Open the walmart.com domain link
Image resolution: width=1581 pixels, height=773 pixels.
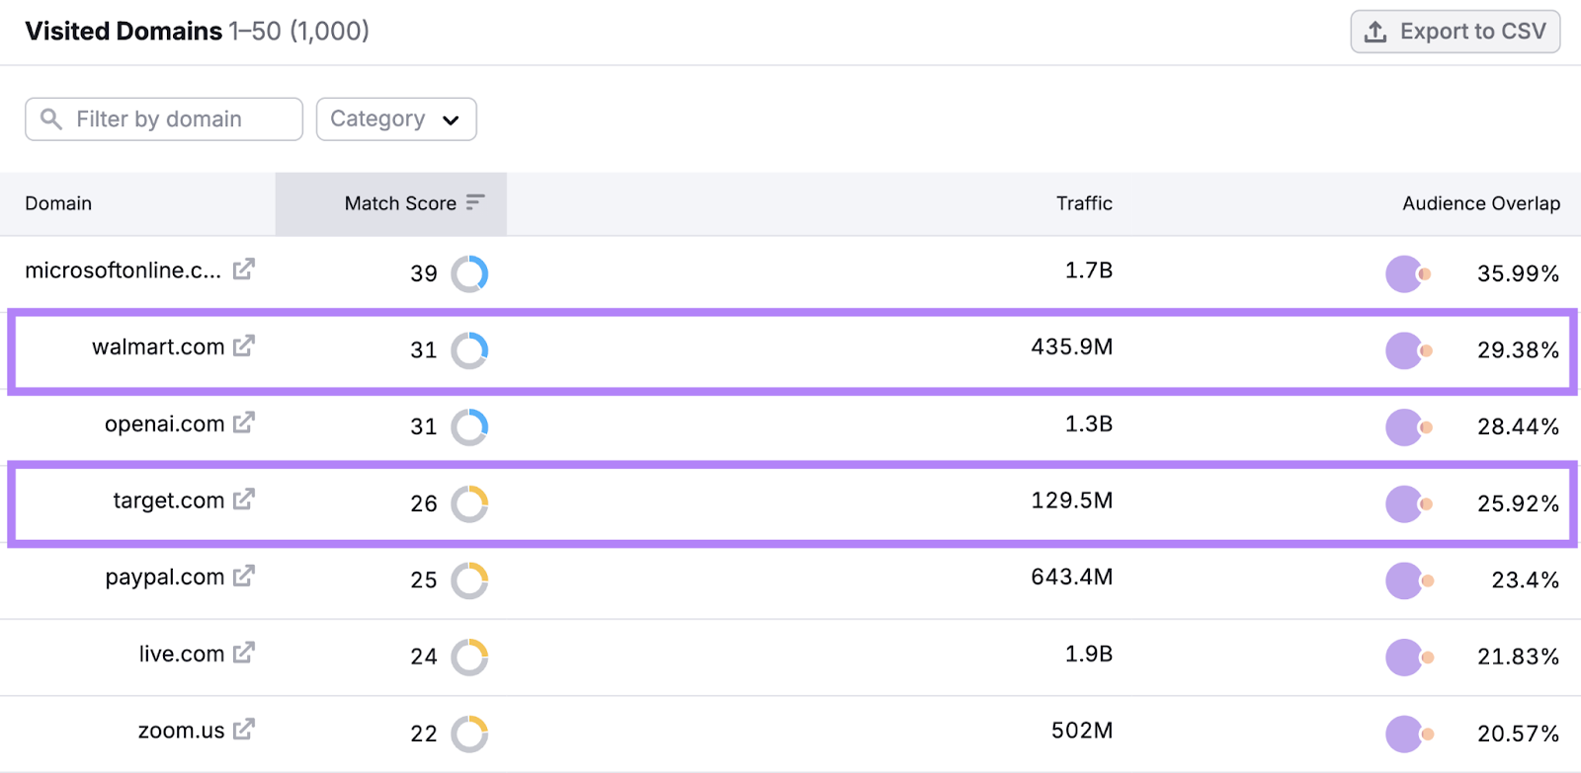(x=158, y=348)
